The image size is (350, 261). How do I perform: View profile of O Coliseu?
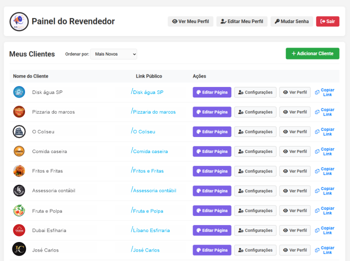point(295,131)
